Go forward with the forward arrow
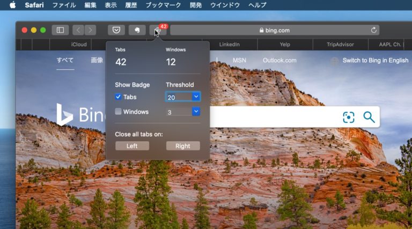This screenshot has height=229, width=412. (x=90, y=30)
